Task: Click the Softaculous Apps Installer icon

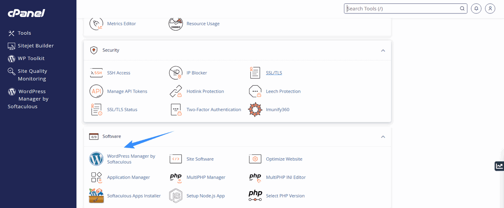Action: click(96, 195)
